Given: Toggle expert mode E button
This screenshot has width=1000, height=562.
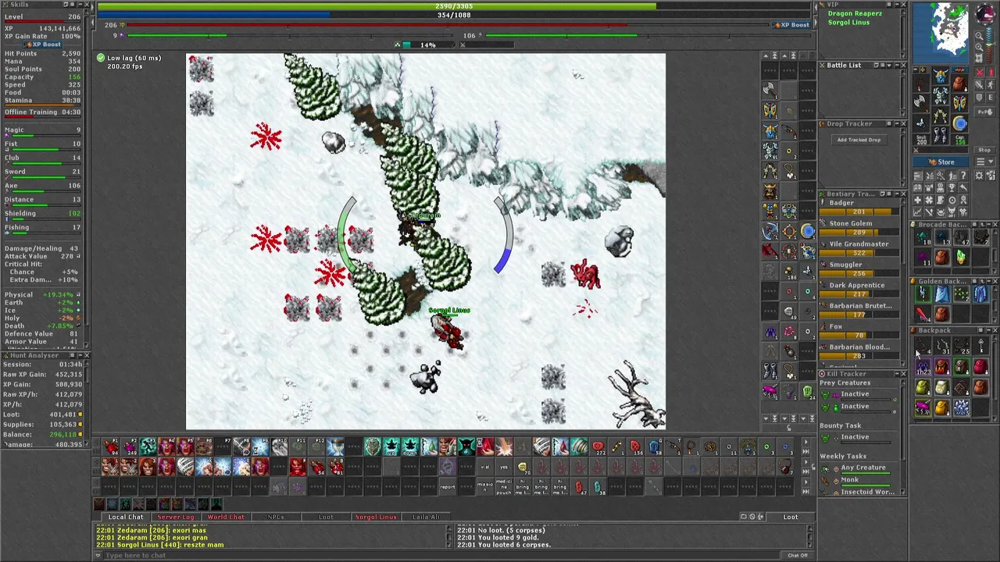Looking at the screenshot, I should pos(992,98).
